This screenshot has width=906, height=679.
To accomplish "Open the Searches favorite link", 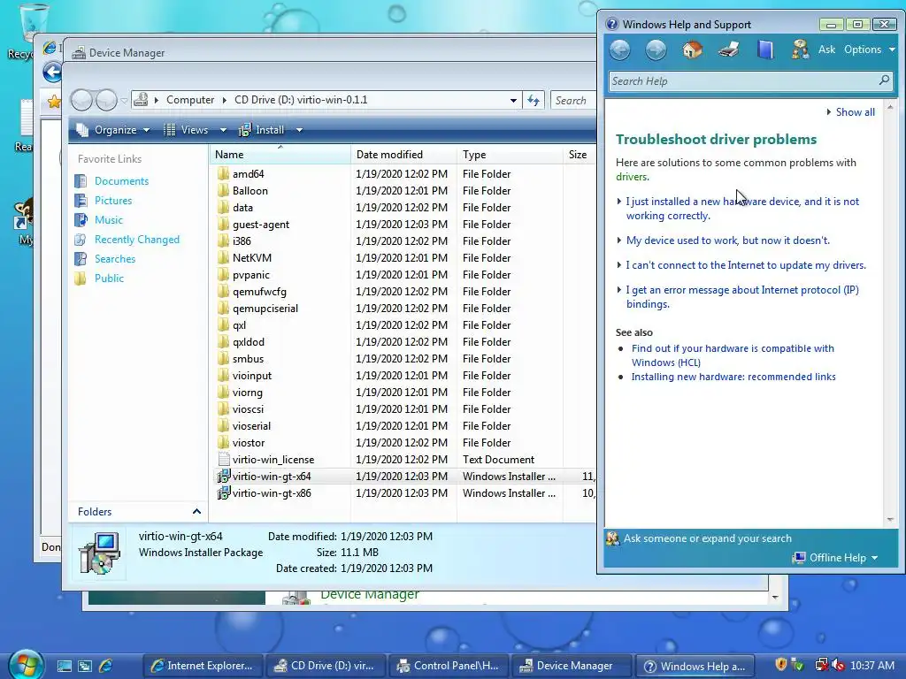I will (x=115, y=259).
